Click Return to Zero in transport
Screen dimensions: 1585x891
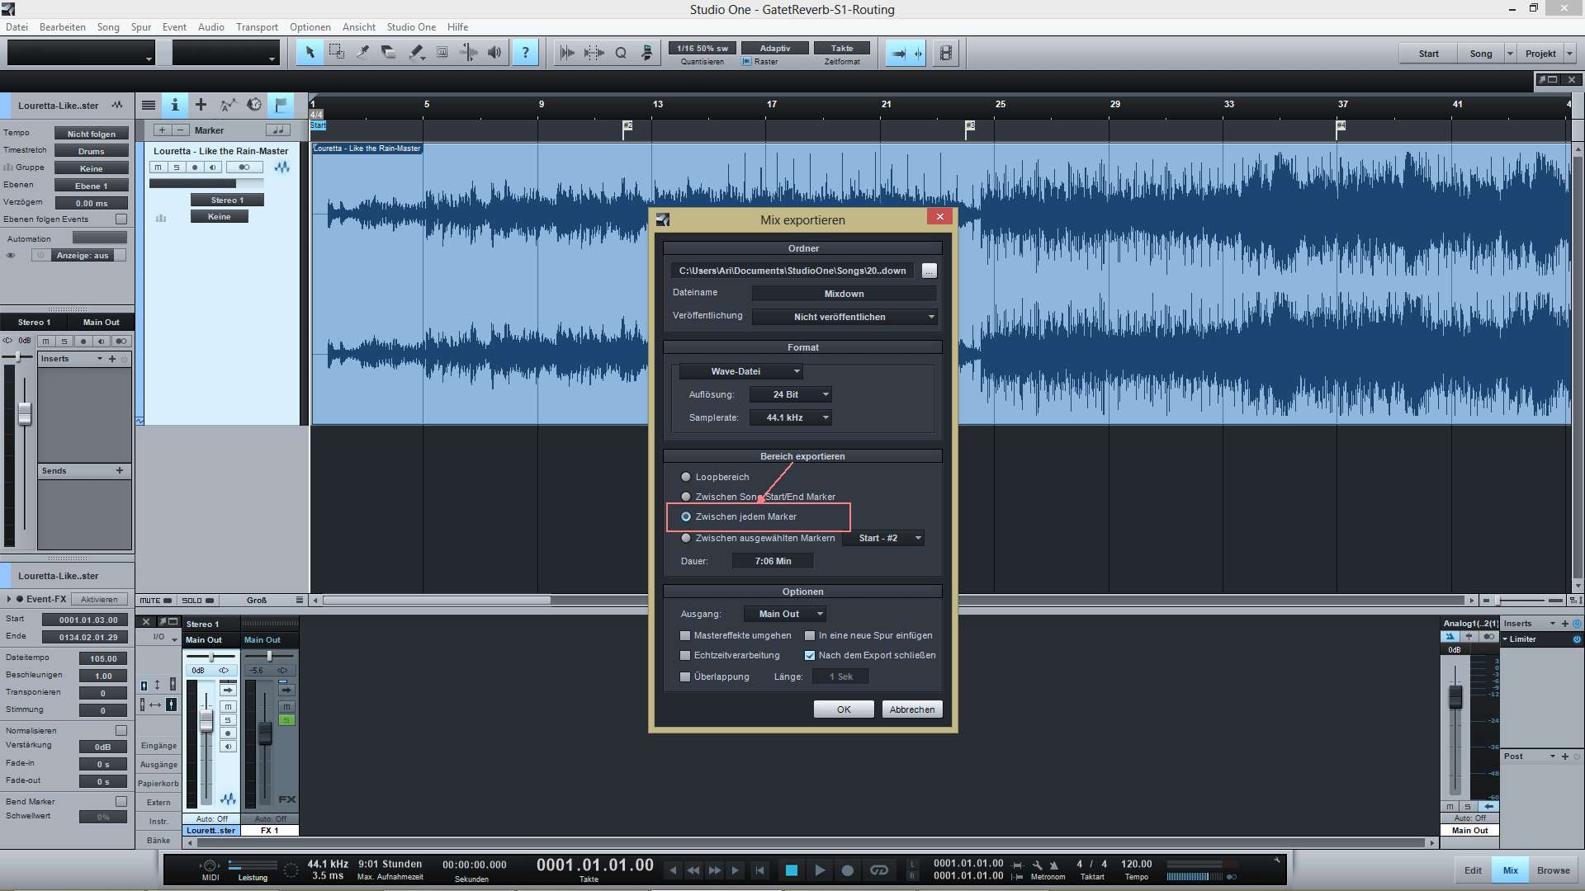coord(759,870)
